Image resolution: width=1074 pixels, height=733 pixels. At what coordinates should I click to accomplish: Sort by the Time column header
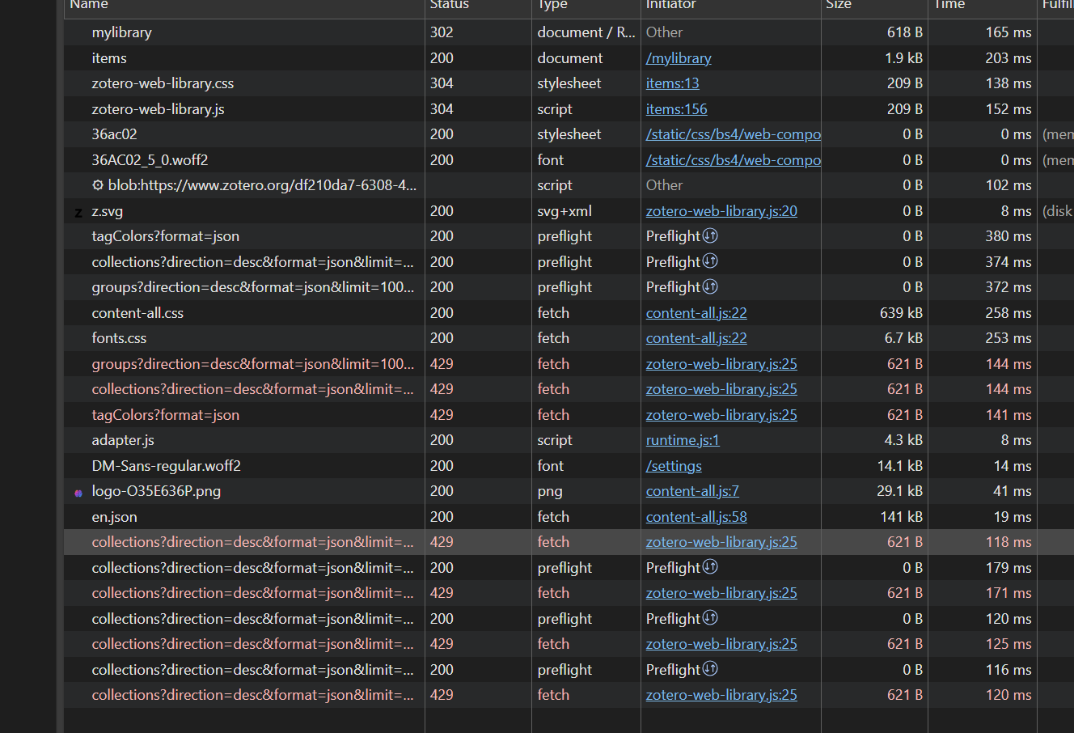point(983,5)
